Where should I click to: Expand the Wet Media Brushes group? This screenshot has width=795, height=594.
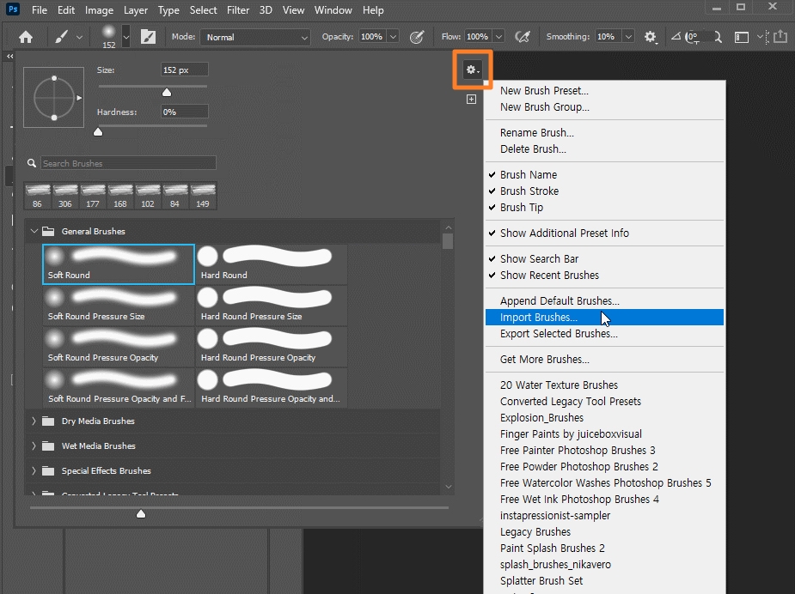(x=34, y=445)
